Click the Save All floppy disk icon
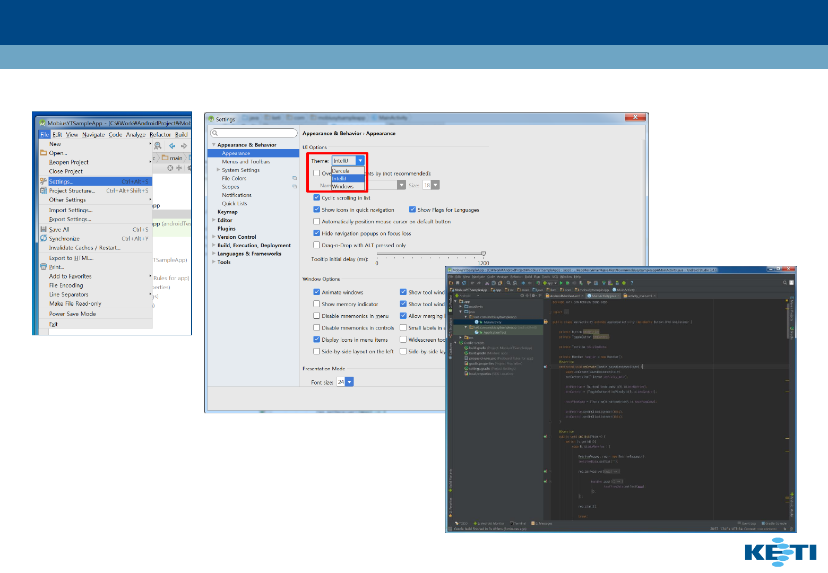The height and width of the screenshot is (573, 828). [44, 229]
